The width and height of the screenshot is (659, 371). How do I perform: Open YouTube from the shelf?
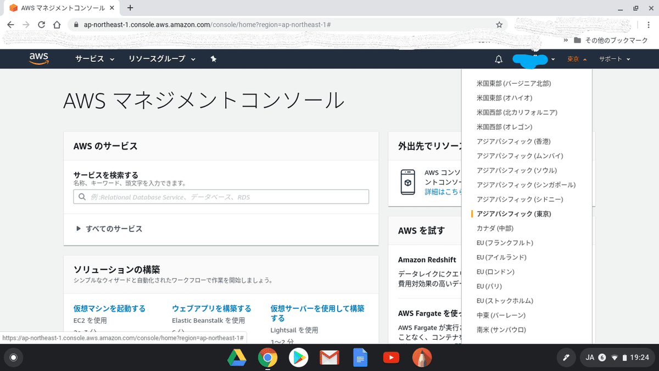(x=390, y=358)
